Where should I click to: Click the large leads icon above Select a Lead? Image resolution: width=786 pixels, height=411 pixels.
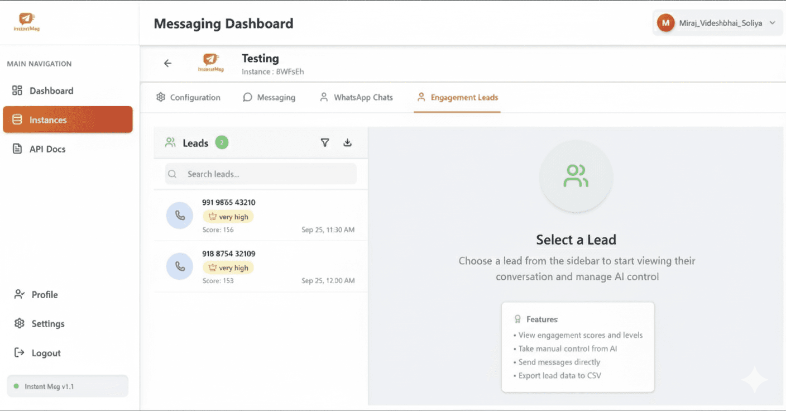point(576,176)
